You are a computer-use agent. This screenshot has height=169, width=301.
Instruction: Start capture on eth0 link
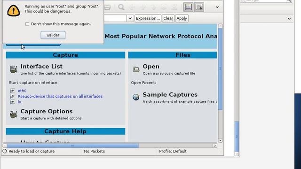pyautogui.click(x=22, y=91)
